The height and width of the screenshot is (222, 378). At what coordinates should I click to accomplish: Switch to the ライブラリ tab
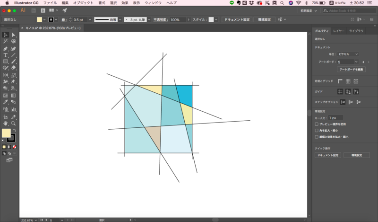(x=356, y=31)
